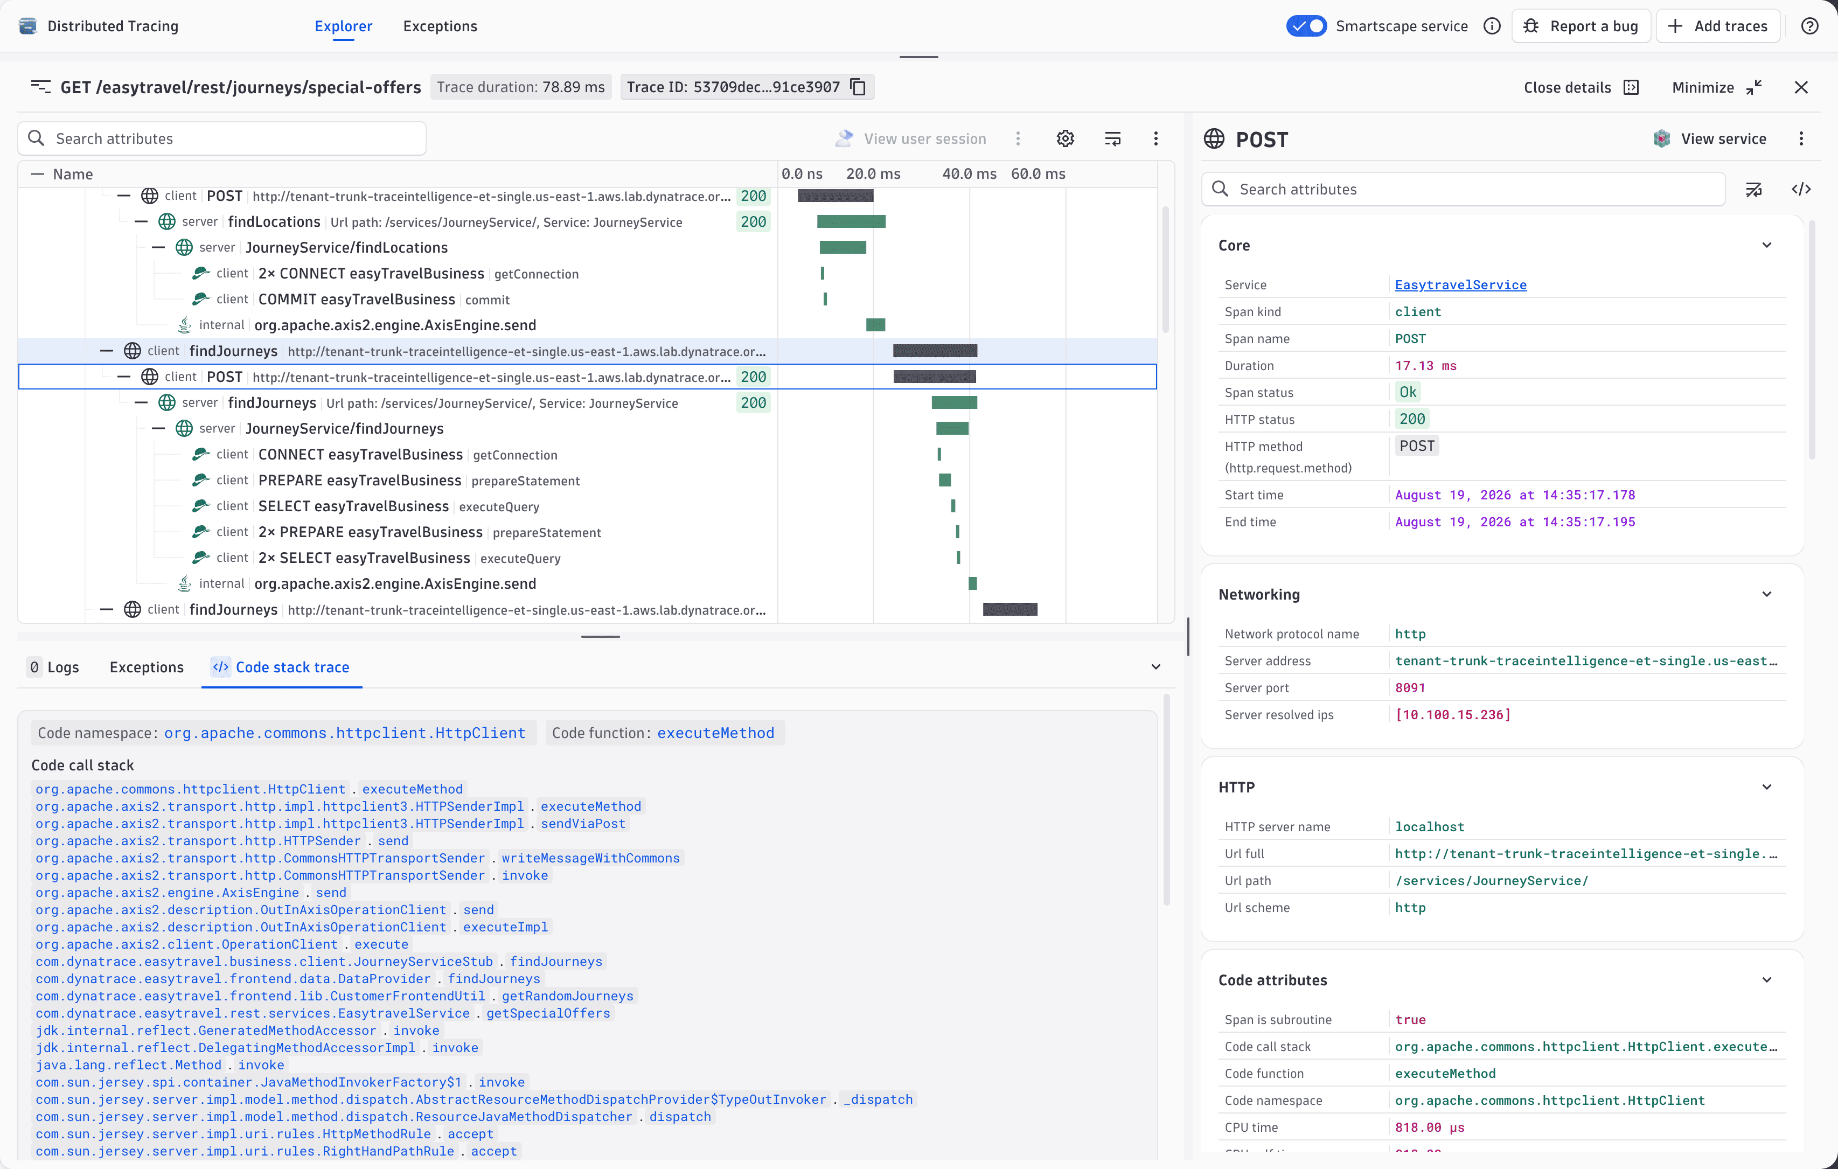Click globe icon of selected POST span

pyautogui.click(x=150, y=377)
